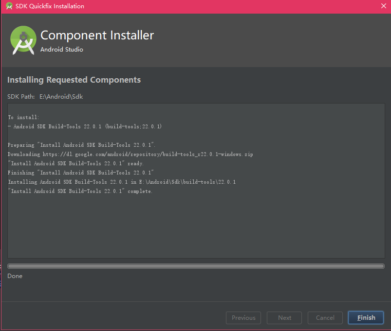
Task: Close the SDK Quickfix Installation window
Action: click(x=384, y=6)
